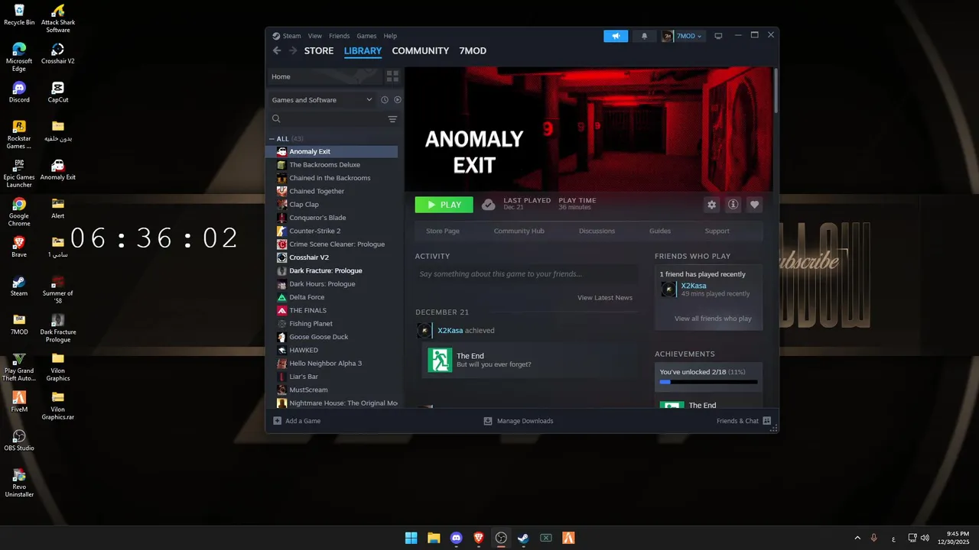Open the Steam notifications bell
This screenshot has height=550, width=979.
point(644,36)
